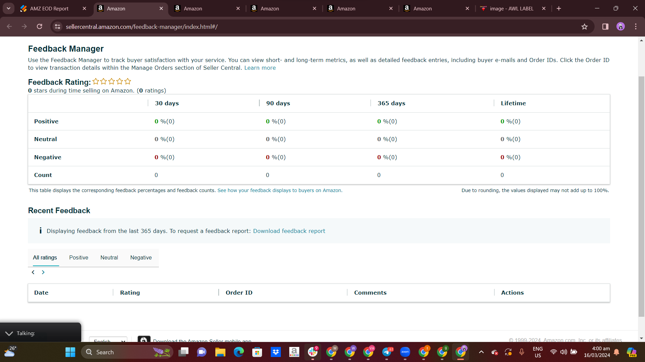
Task: Select the Positive feedback tab
Action: pyautogui.click(x=79, y=257)
